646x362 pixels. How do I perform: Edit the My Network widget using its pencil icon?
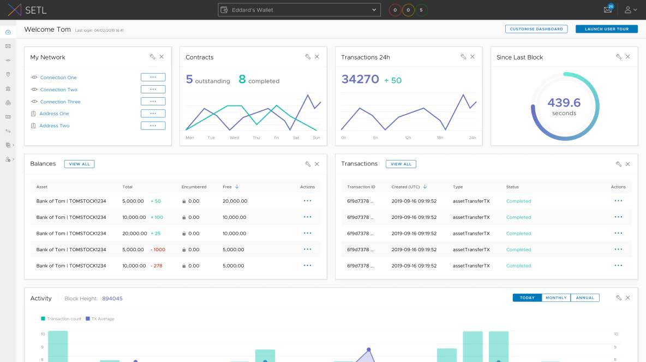[152, 56]
